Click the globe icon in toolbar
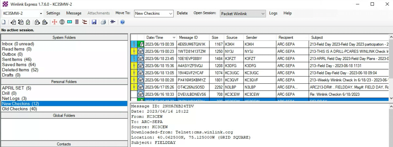This screenshot has width=393, height=147. 62,22
